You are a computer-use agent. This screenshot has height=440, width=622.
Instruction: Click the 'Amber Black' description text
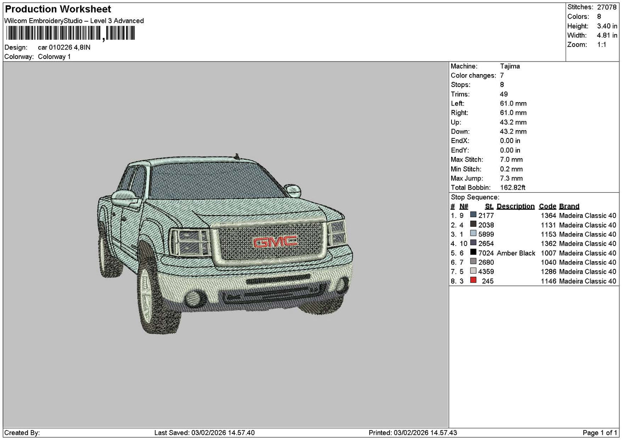pos(516,253)
